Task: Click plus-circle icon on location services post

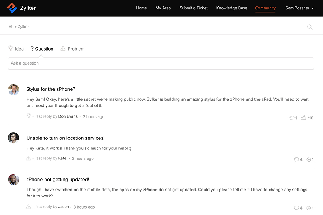Action: 309,159
